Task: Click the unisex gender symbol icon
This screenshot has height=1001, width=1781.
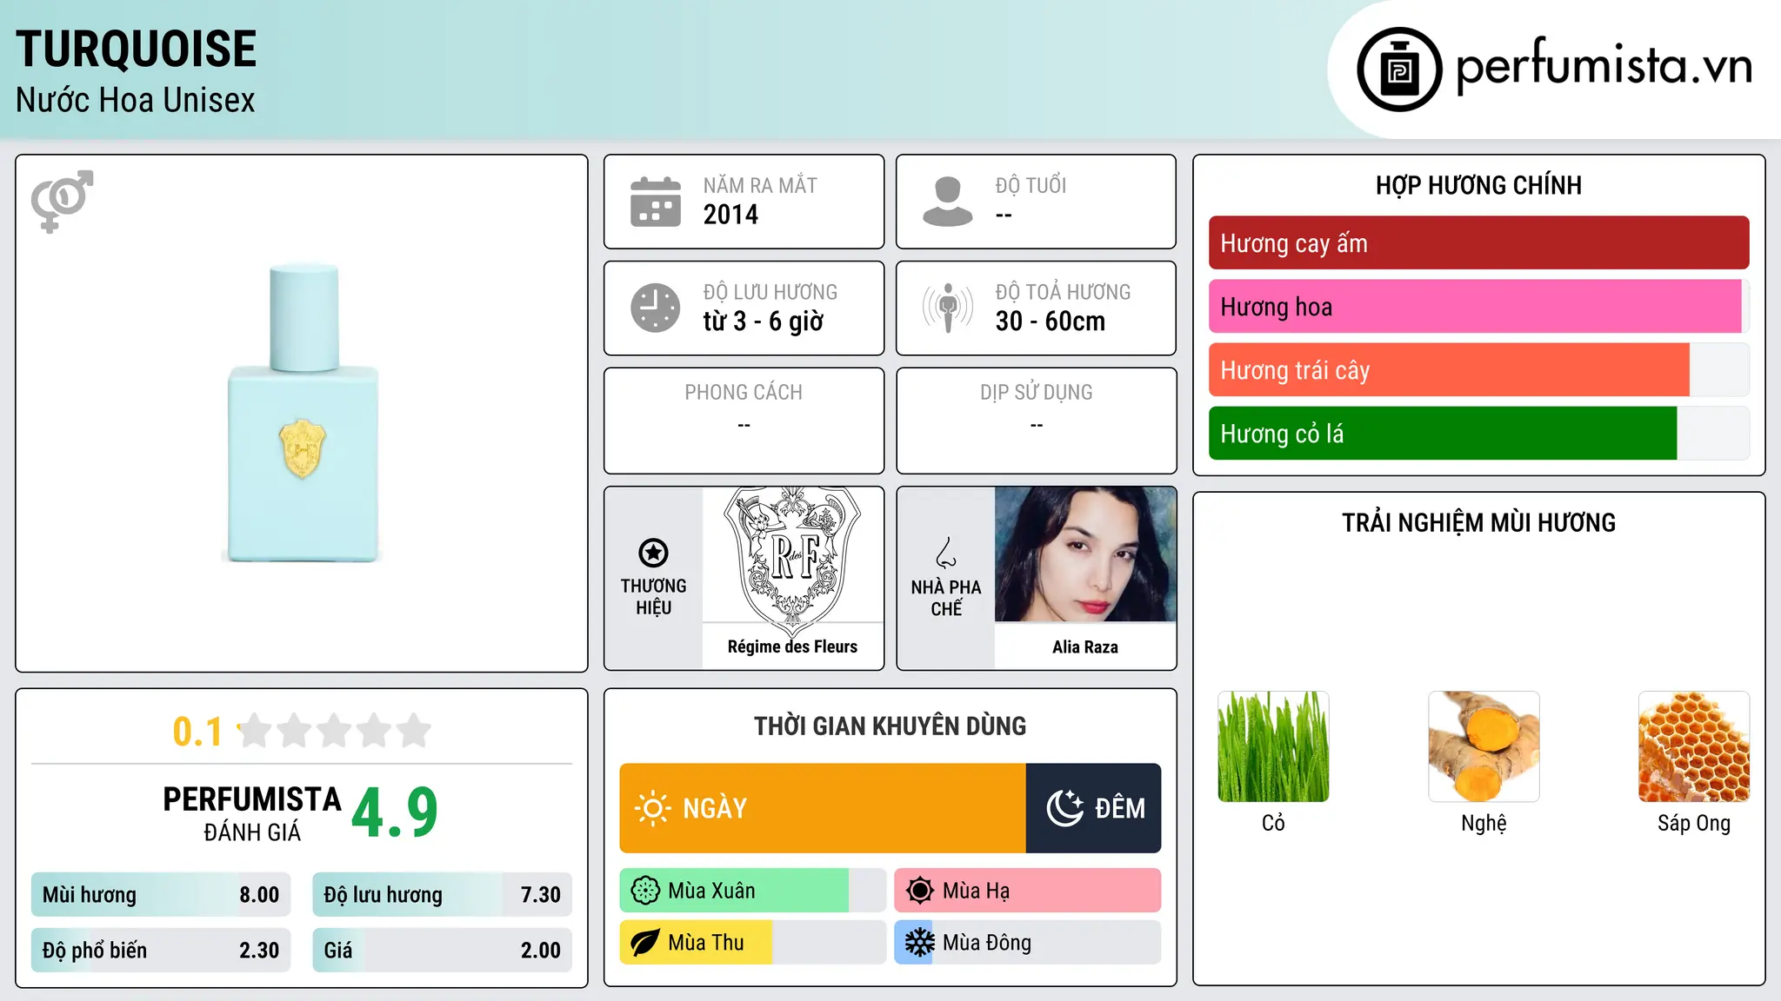Action: 62,201
